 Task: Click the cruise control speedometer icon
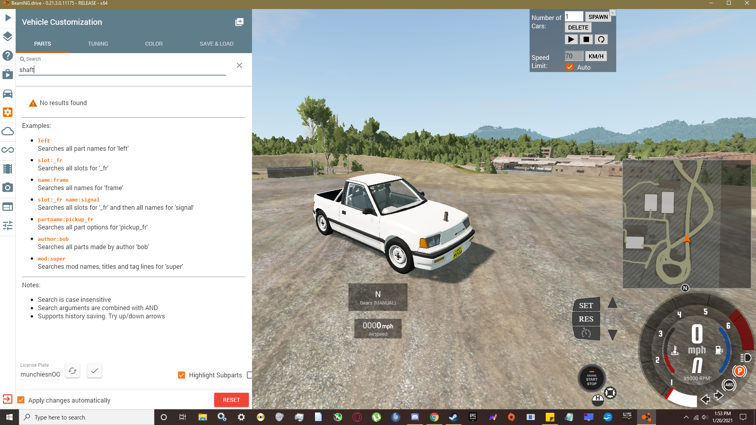coord(586,333)
